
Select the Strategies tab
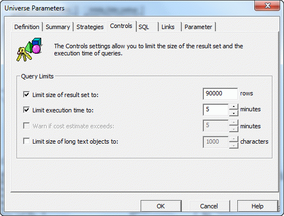(x=90, y=27)
